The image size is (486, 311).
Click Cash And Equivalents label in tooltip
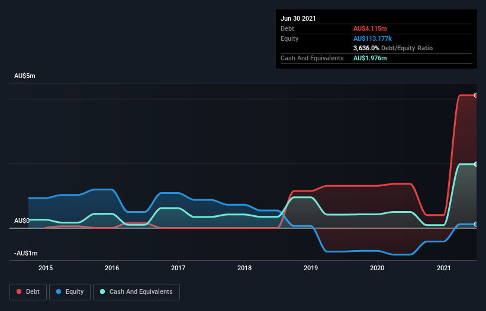[312, 58]
